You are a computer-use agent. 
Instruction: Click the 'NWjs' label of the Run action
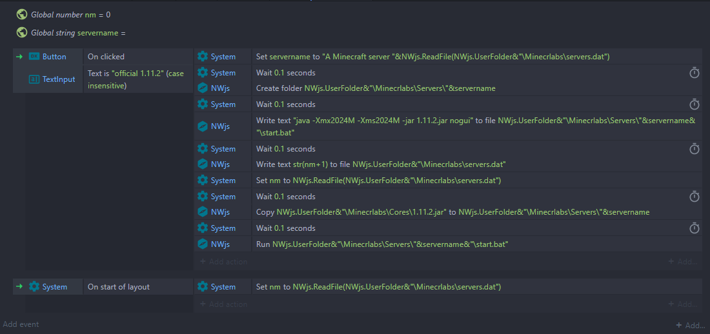click(220, 244)
